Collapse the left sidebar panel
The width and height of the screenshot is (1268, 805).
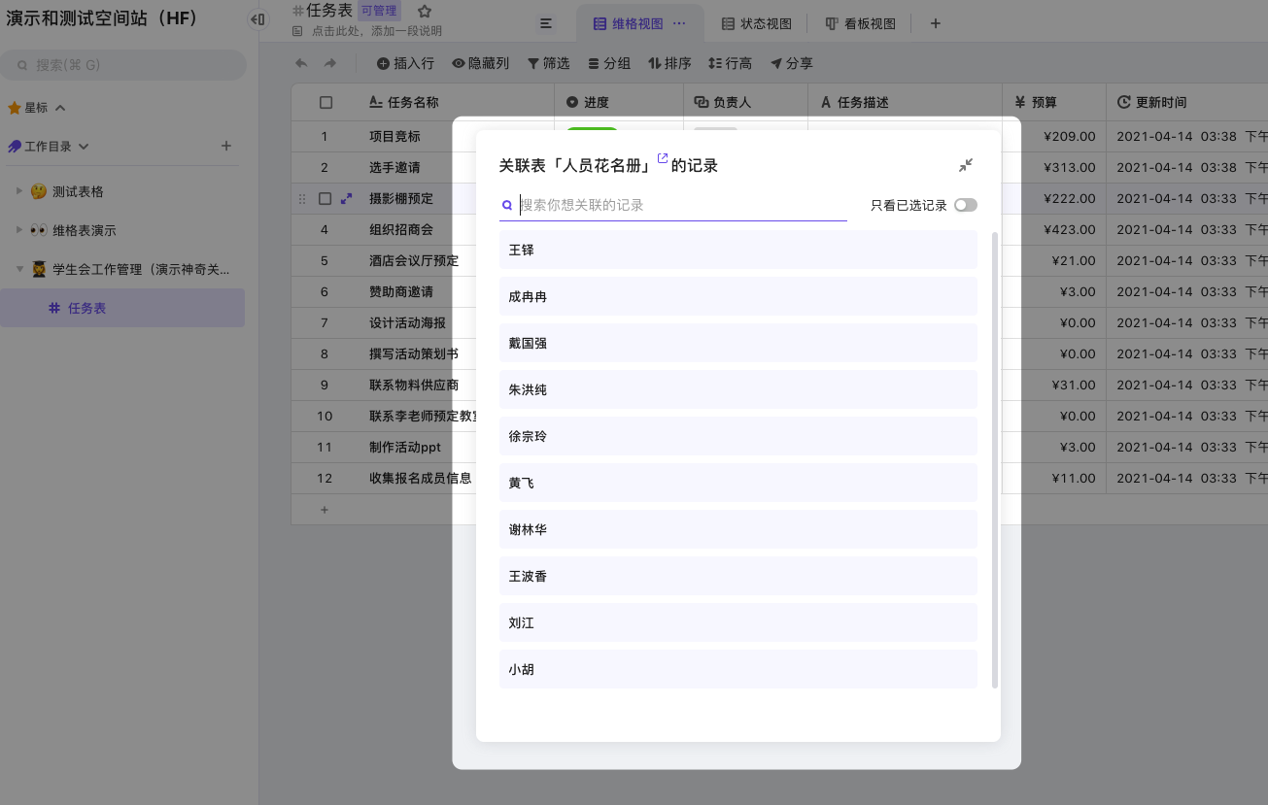(257, 19)
